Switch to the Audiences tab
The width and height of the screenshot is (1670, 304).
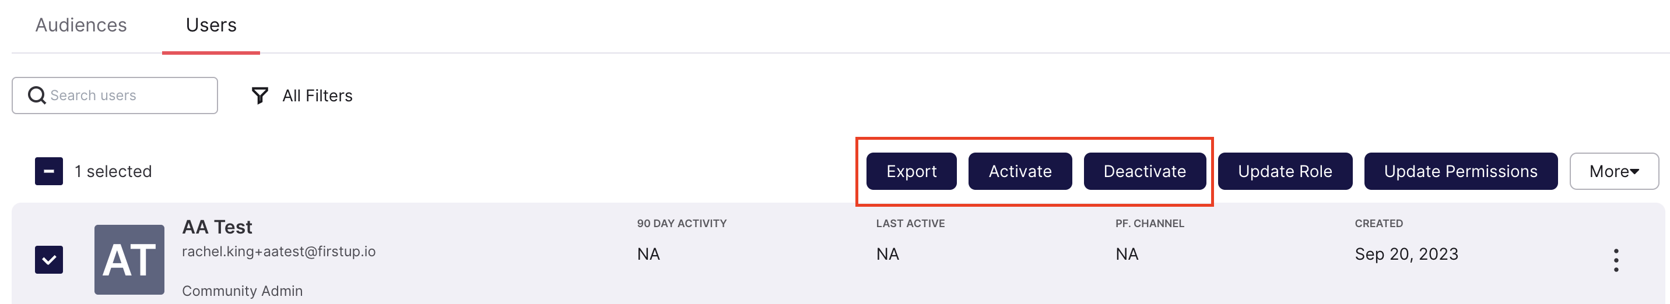81,25
